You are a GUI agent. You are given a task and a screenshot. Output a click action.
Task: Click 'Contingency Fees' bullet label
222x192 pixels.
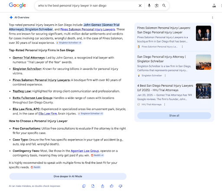(26, 151)
